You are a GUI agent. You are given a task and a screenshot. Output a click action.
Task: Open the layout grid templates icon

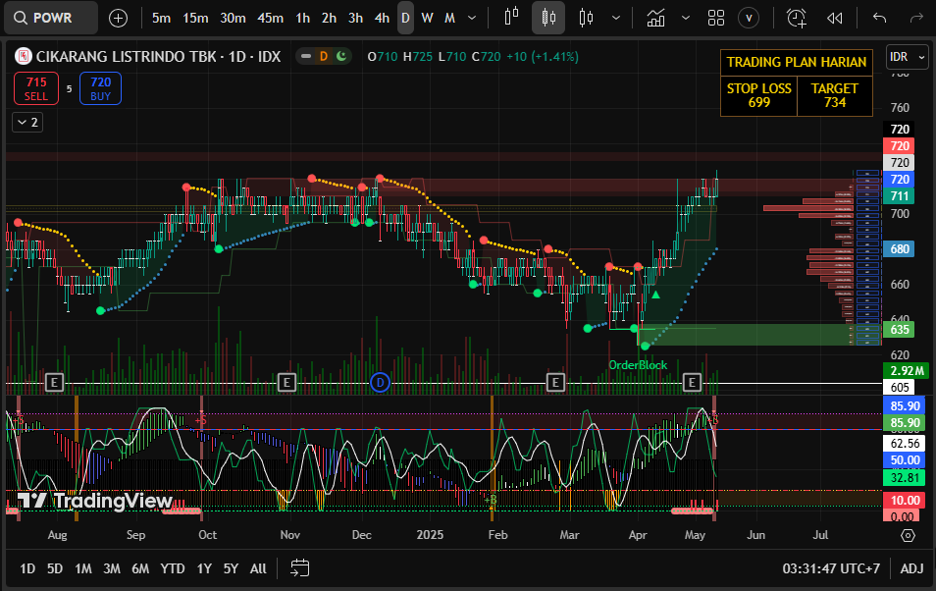(x=716, y=18)
